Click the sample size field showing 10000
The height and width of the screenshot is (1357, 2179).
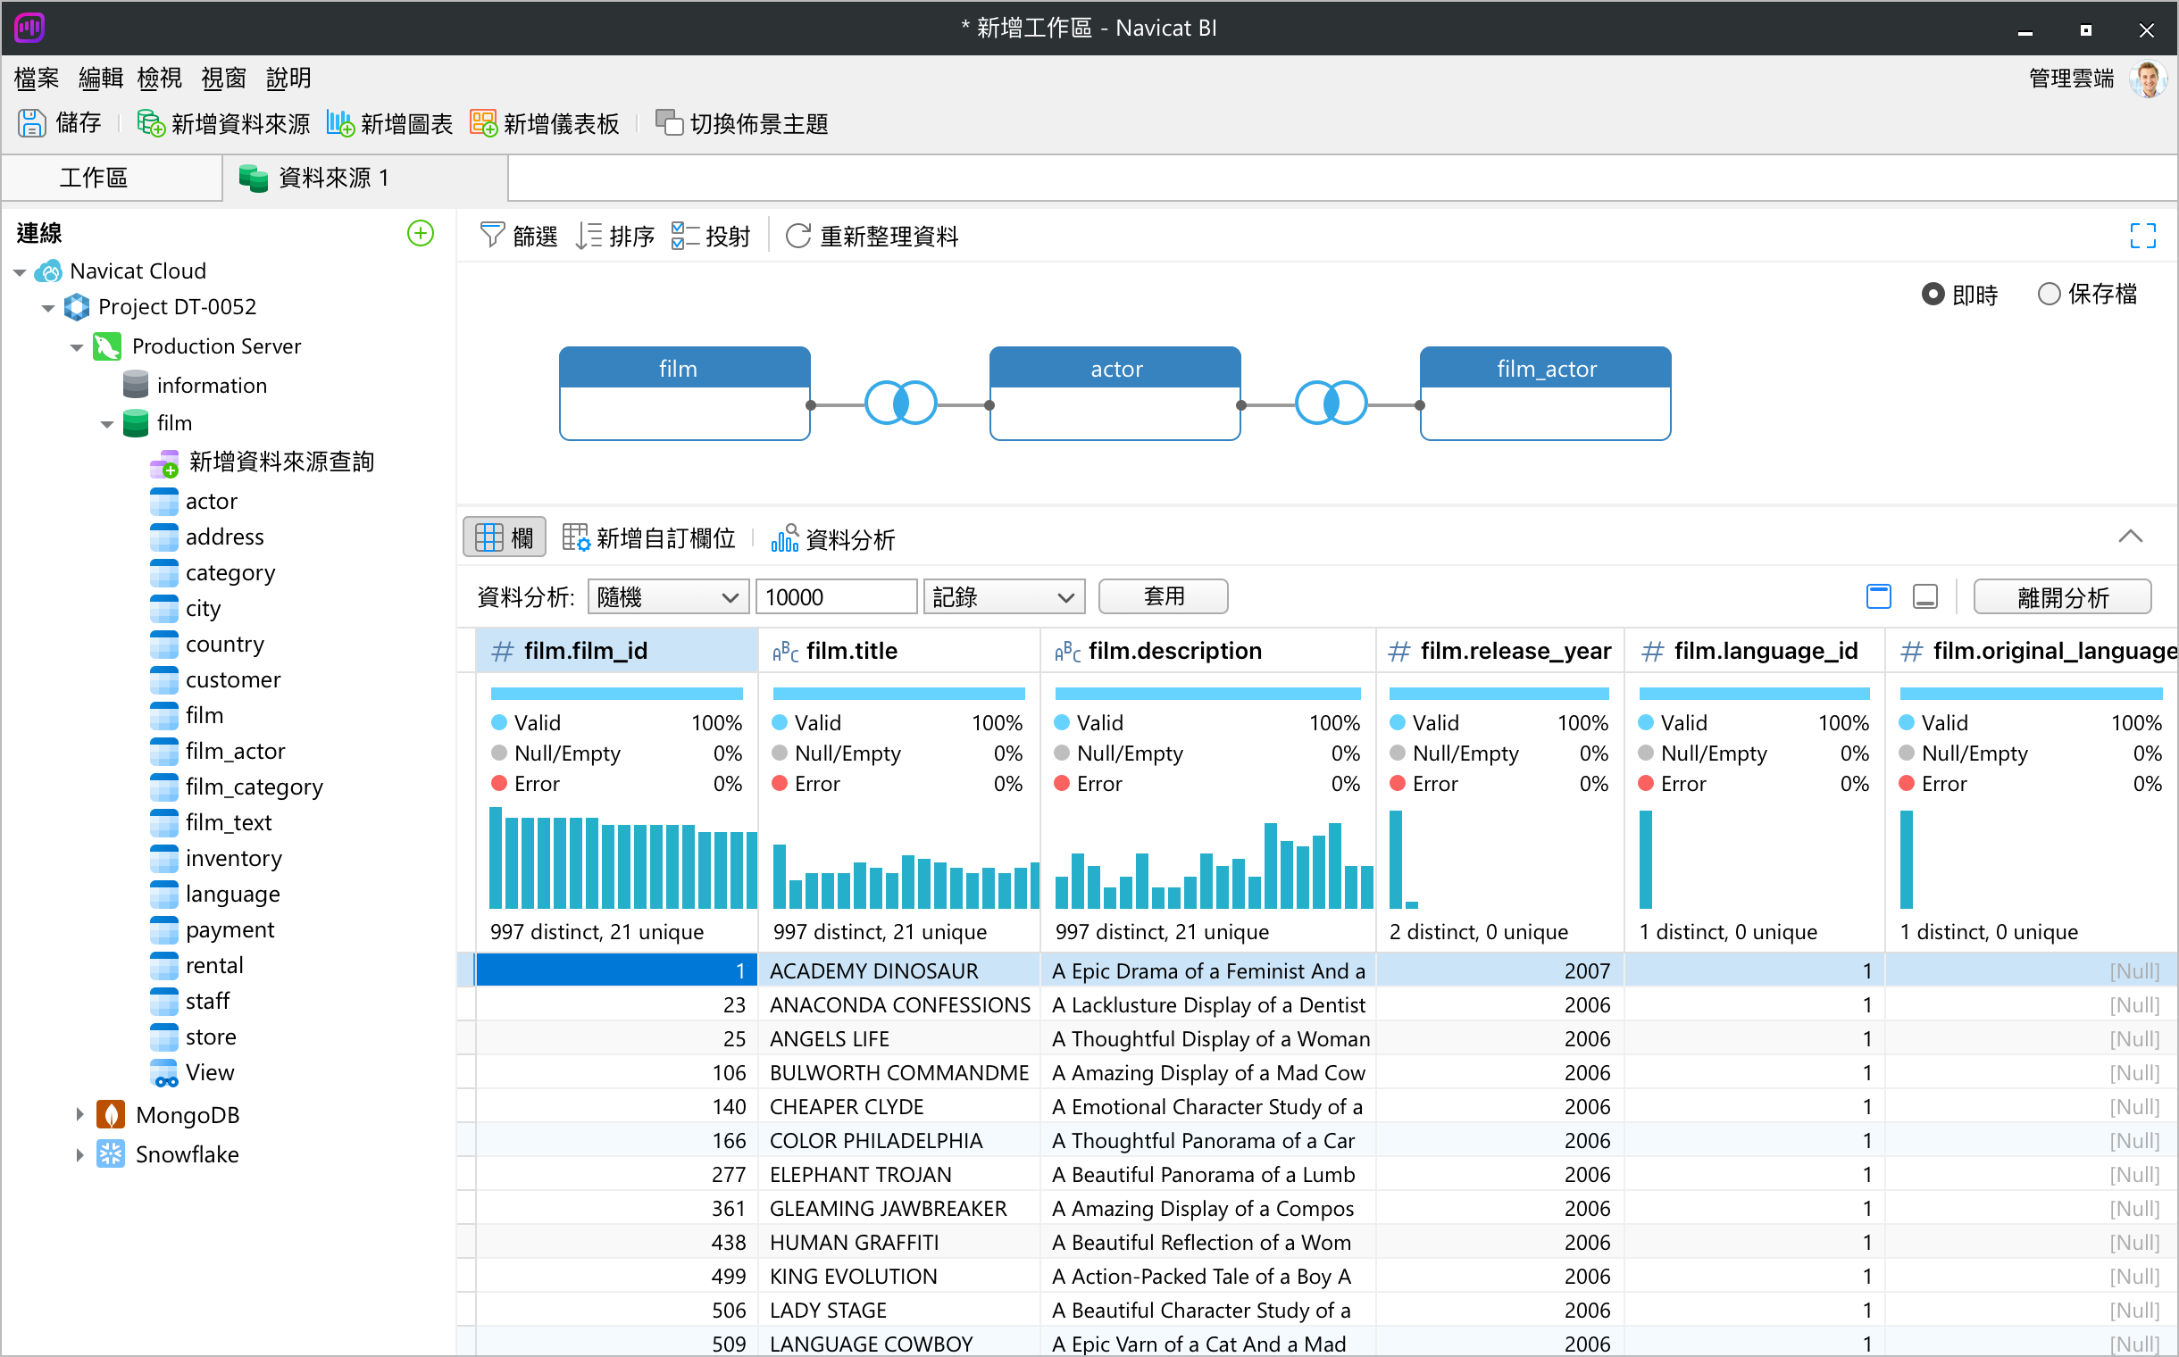pyautogui.click(x=835, y=597)
